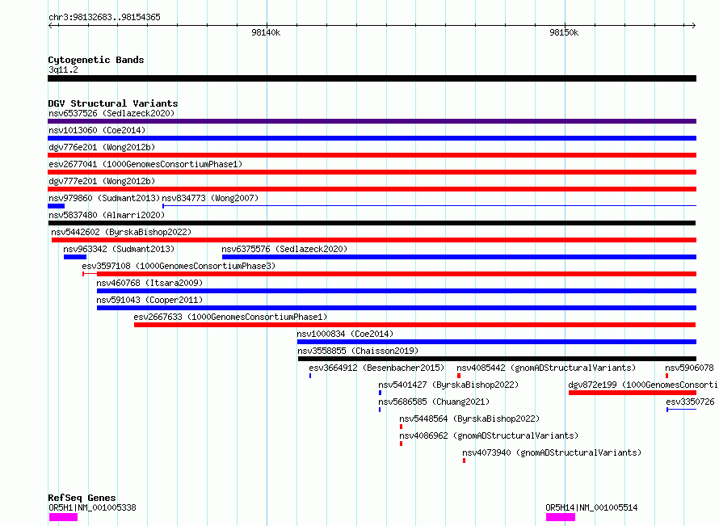This screenshot has height=526, width=719.
Task: Click the nsv6537526 (Sedlazeck2020) variant label
Action: click(x=111, y=113)
